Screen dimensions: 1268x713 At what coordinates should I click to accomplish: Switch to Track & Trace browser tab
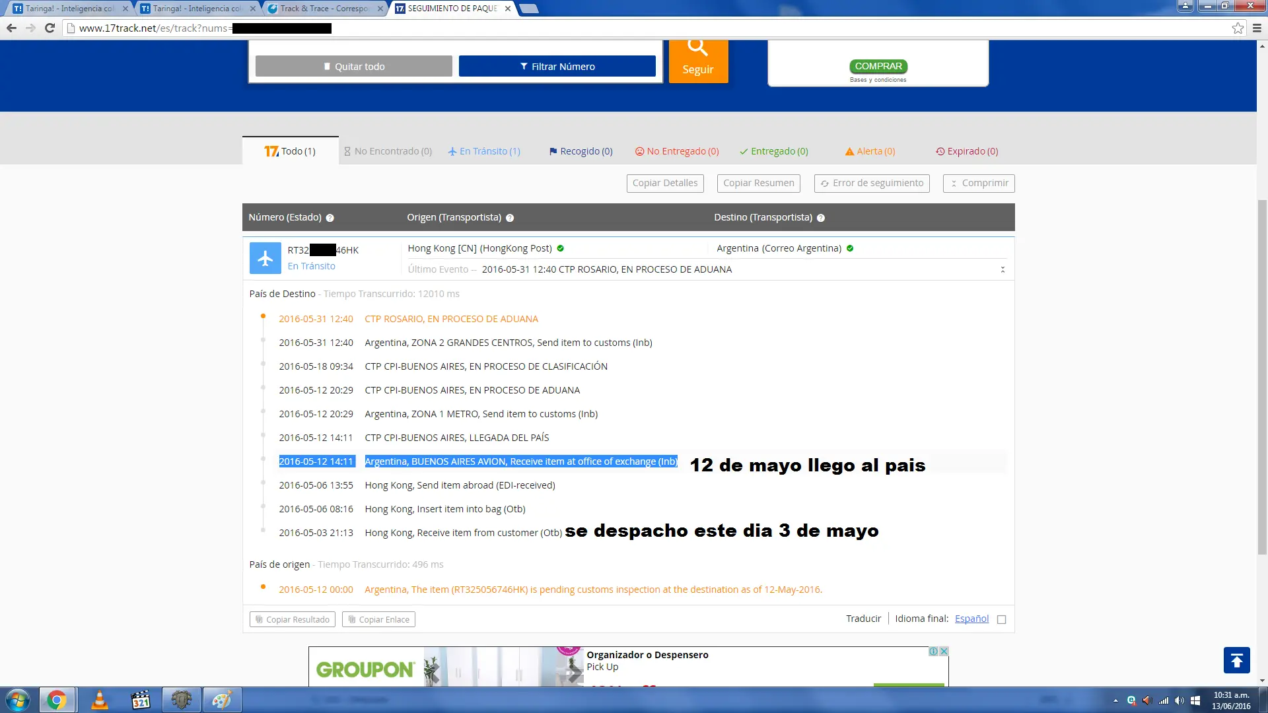[x=324, y=9]
